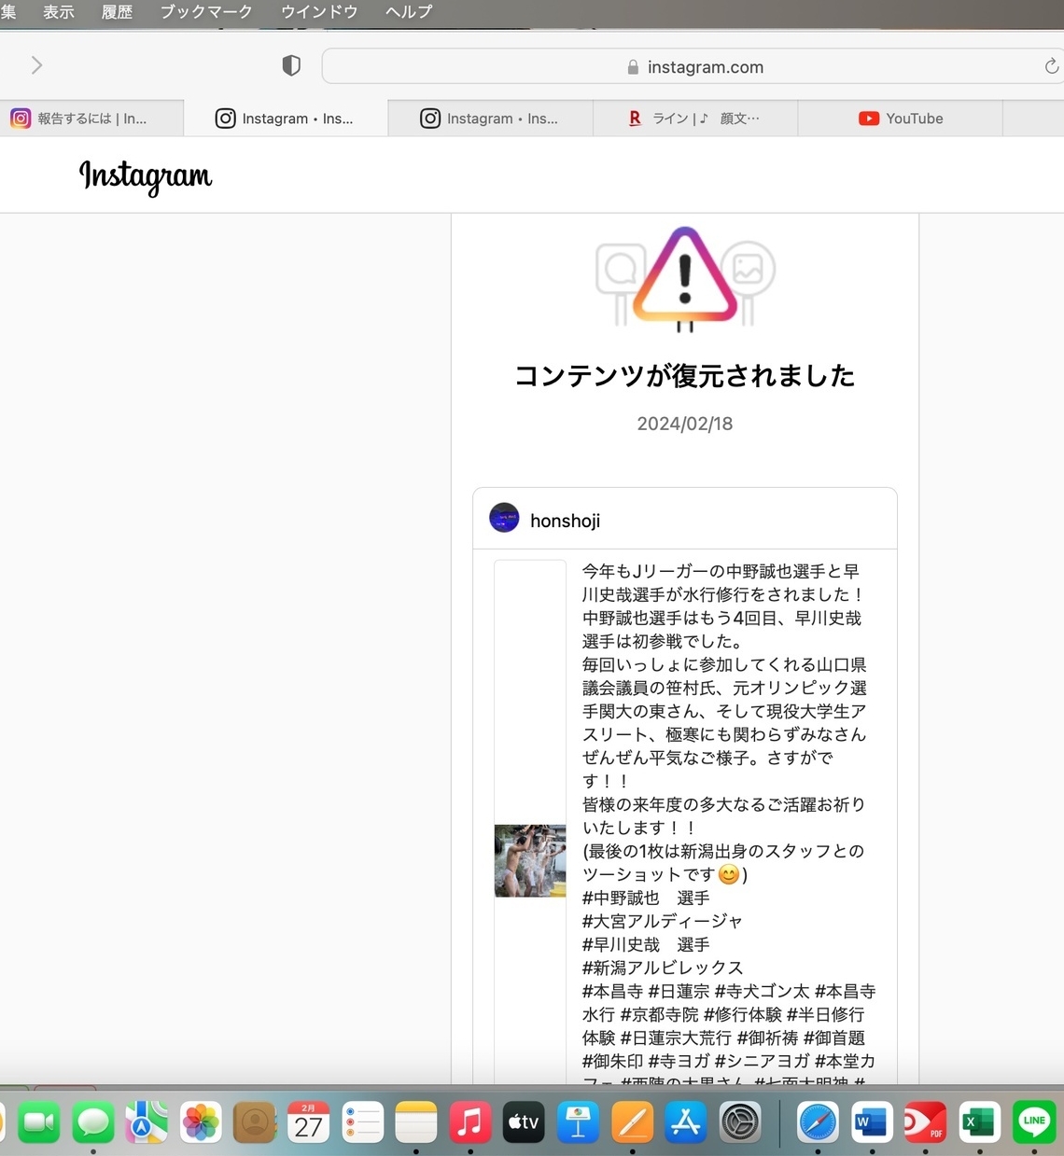Switch to the Instagram tab beside the ライン tab
Viewport: 1064px width, 1156px height.
pyautogui.click(x=491, y=118)
